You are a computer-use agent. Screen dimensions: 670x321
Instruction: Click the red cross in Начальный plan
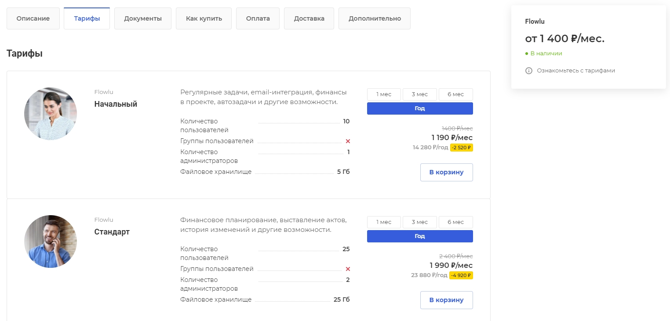pos(348,141)
